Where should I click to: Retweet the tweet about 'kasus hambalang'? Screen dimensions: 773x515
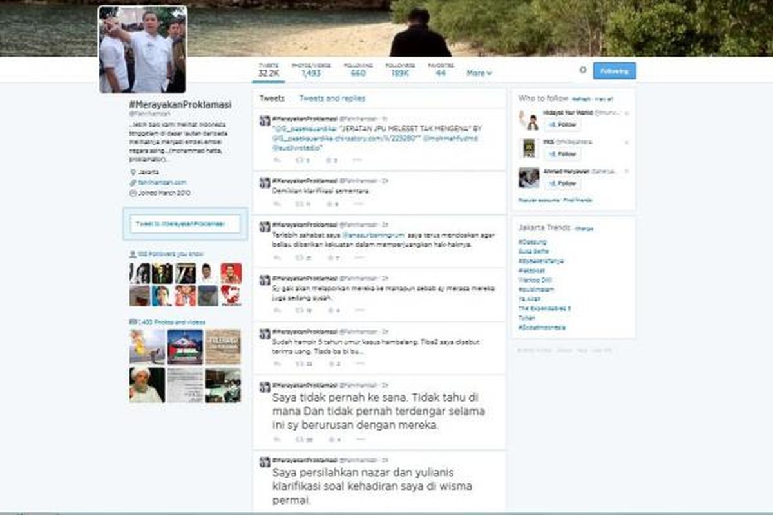click(x=300, y=364)
